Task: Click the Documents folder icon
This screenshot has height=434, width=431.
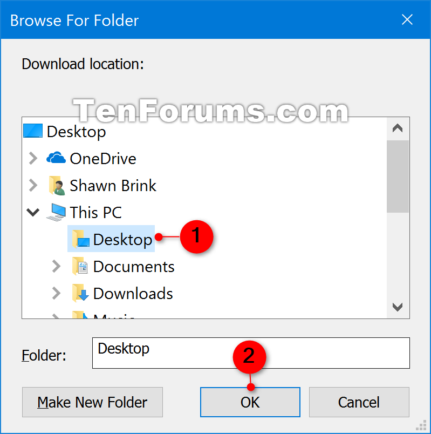Action: 80,266
